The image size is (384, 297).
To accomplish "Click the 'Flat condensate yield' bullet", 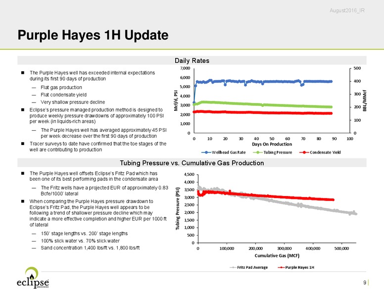I will click(x=63, y=95).
